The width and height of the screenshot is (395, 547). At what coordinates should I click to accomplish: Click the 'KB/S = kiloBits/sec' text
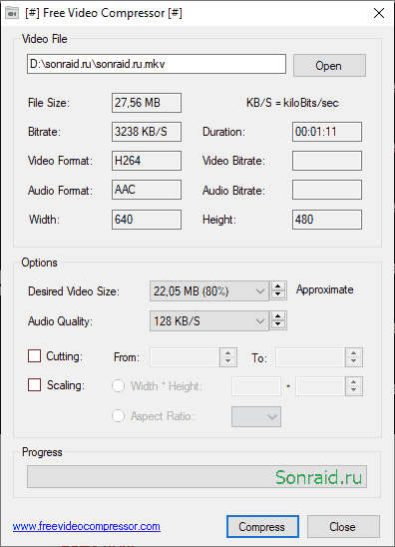[292, 103]
